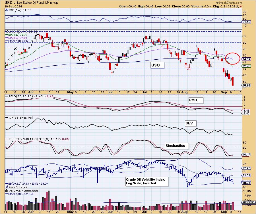Click the Volume 4.0M header value
The width and height of the screenshot is (256, 214).
point(201,6)
